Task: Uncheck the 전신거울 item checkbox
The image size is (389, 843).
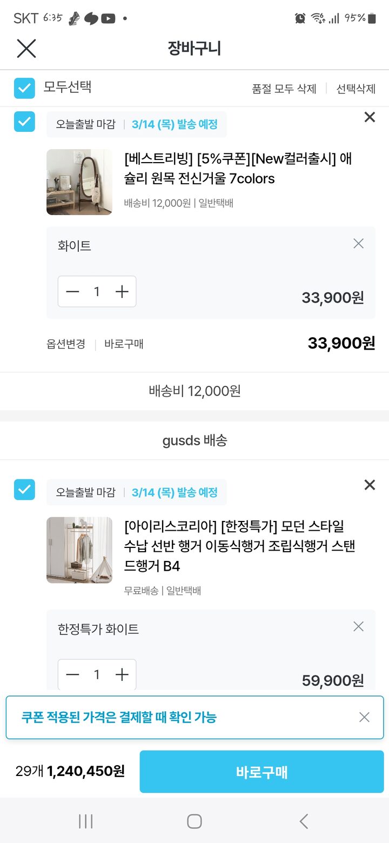Action: pyautogui.click(x=24, y=122)
